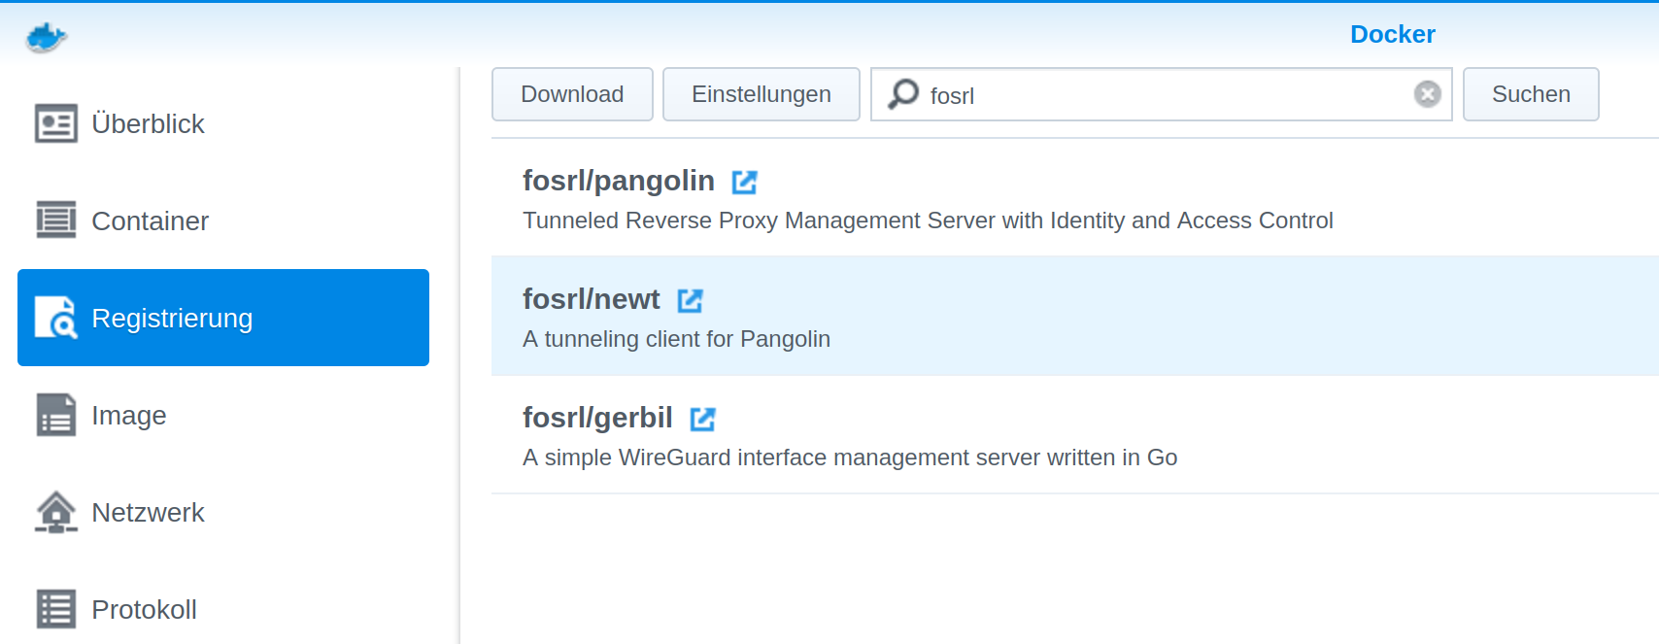Click the Registrierung search-document icon
Viewport: 1659px width, 644px height.
[56, 318]
